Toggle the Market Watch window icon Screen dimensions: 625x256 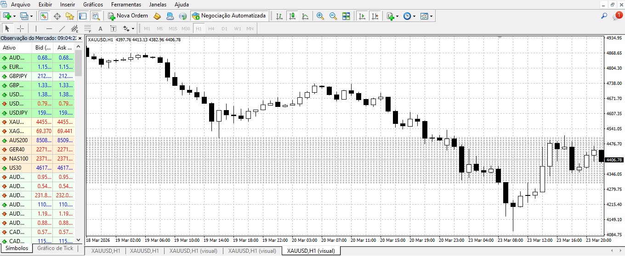pyautogui.click(x=44, y=16)
